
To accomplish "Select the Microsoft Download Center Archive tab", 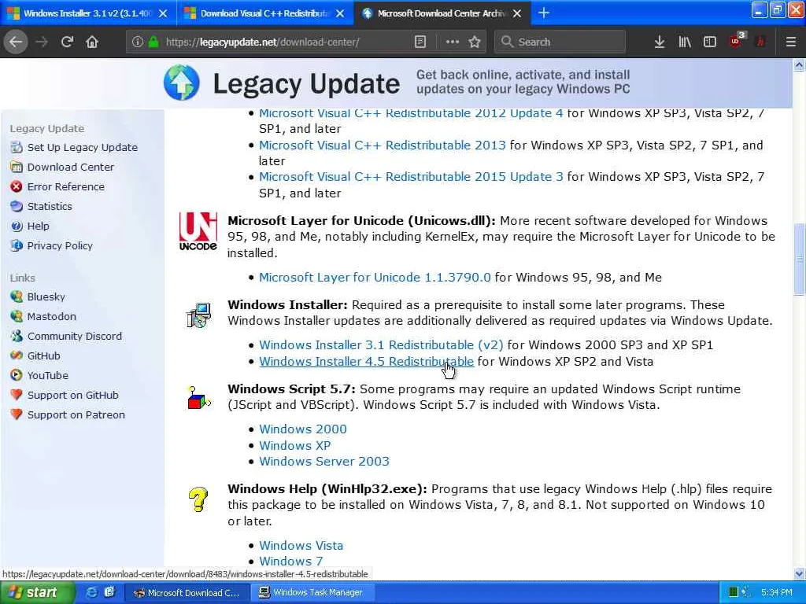I will pos(441,13).
